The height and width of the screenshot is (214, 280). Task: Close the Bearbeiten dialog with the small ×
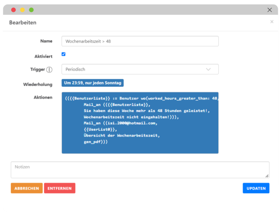(x=272, y=22)
